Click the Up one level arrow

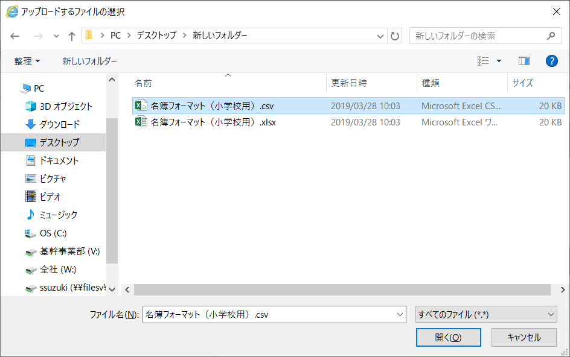click(72, 36)
